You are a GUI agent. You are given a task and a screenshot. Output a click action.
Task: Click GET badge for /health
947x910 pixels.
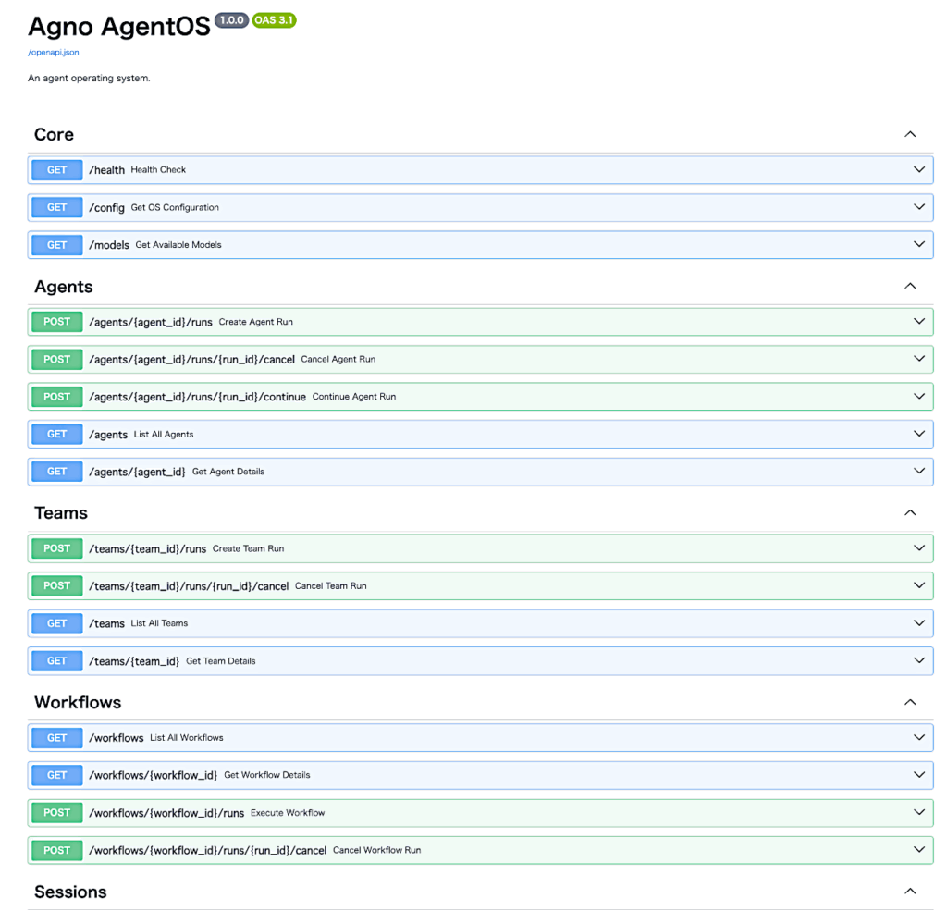(x=56, y=169)
